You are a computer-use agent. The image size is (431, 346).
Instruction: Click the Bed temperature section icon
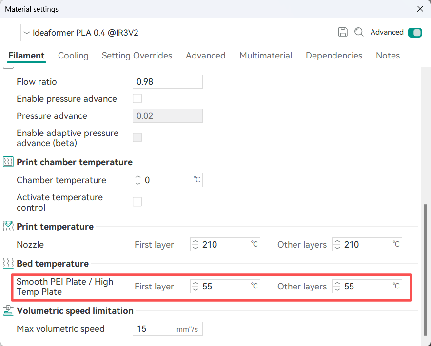(8, 263)
